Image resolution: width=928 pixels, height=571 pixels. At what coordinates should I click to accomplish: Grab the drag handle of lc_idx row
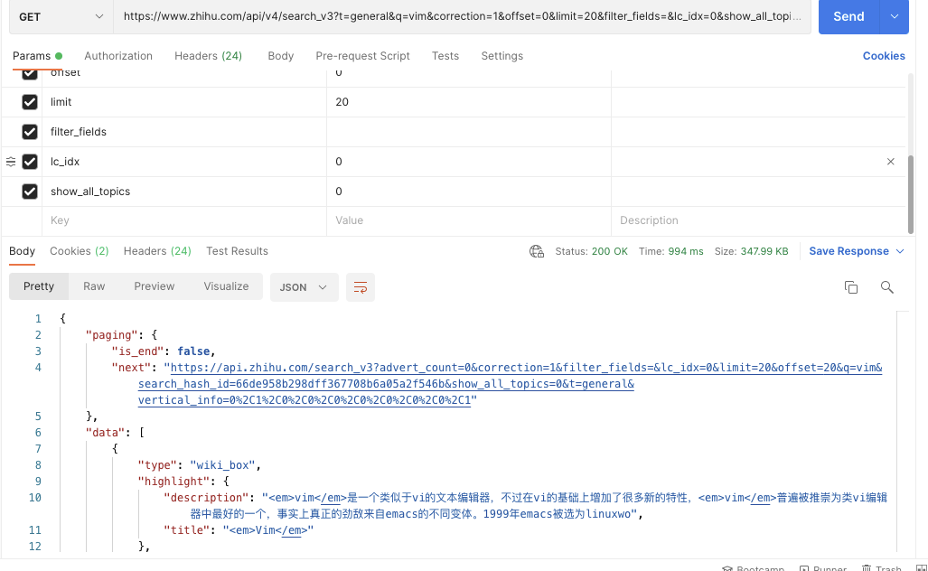tap(11, 162)
